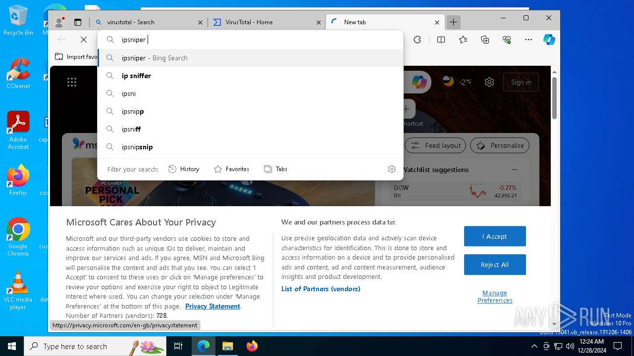
Task: Filter search by Tabs
Action: click(x=275, y=169)
